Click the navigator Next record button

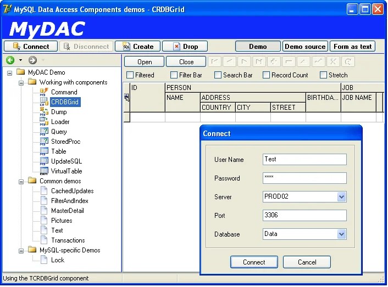[x=244, y=62]
